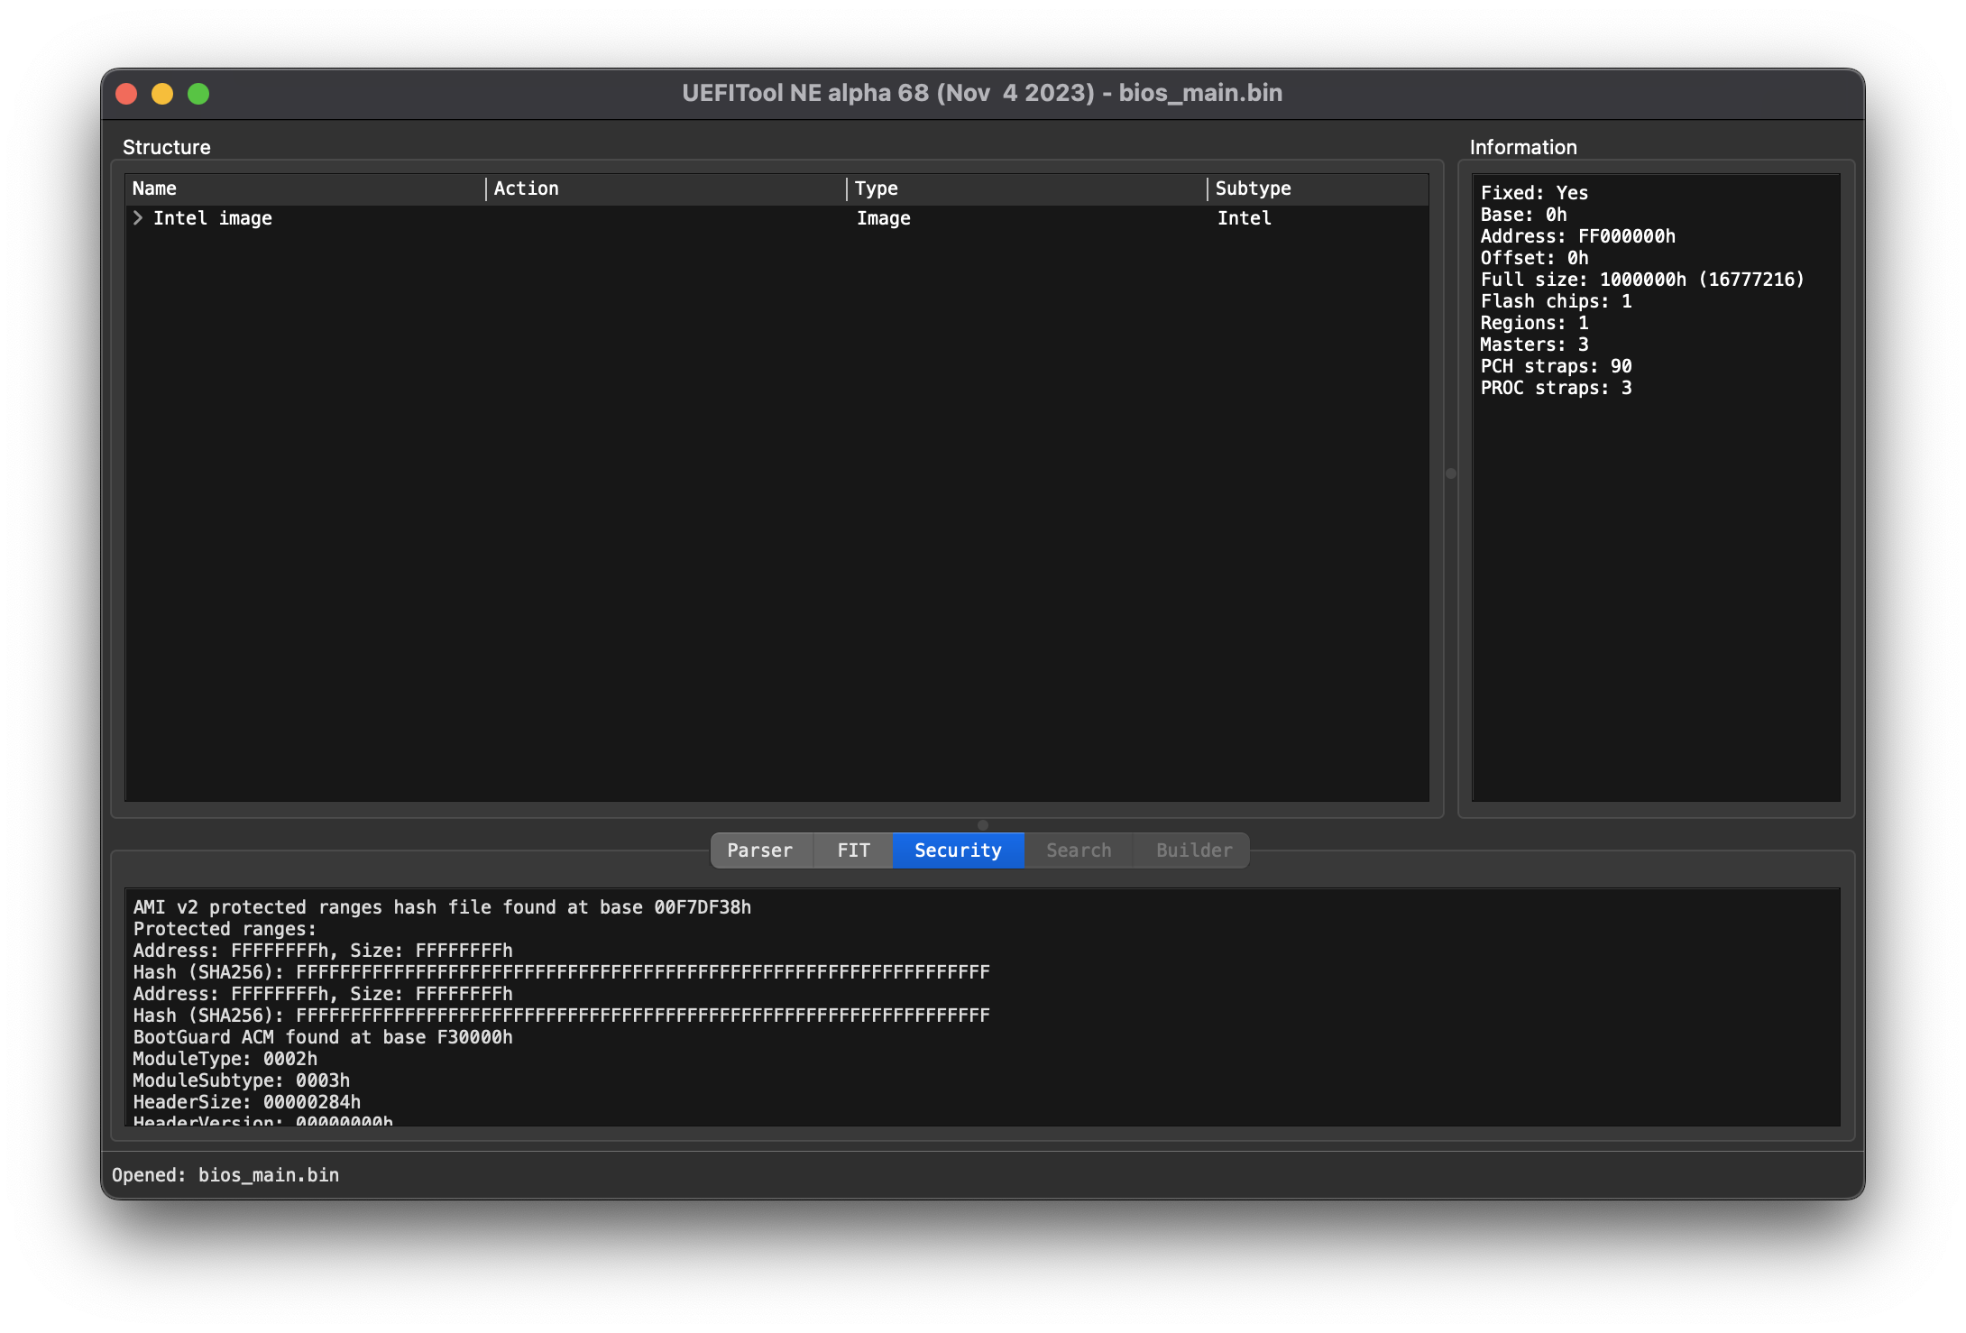
Task: Click the 'PCH straps: 90' line
Action: 1556,366
